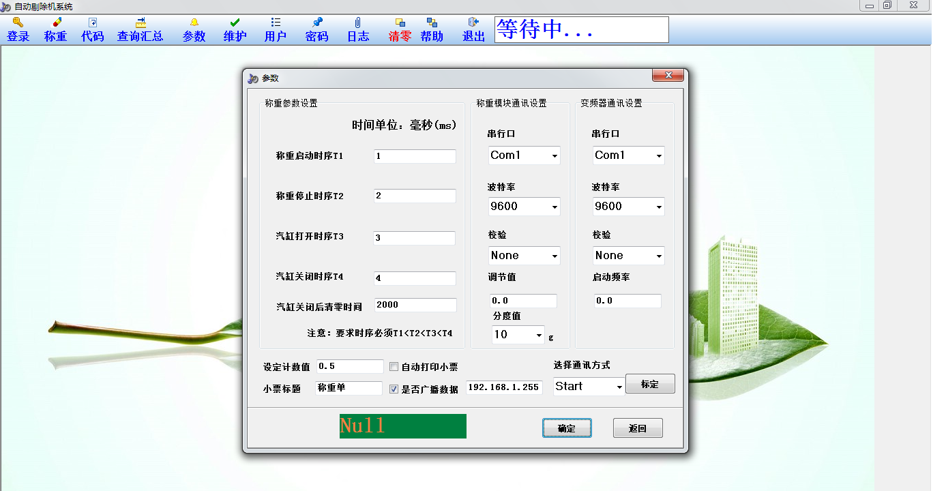Click the 标定 calibration button
Viewport: 946px width, 491px height.
click(x=650, y=384)
